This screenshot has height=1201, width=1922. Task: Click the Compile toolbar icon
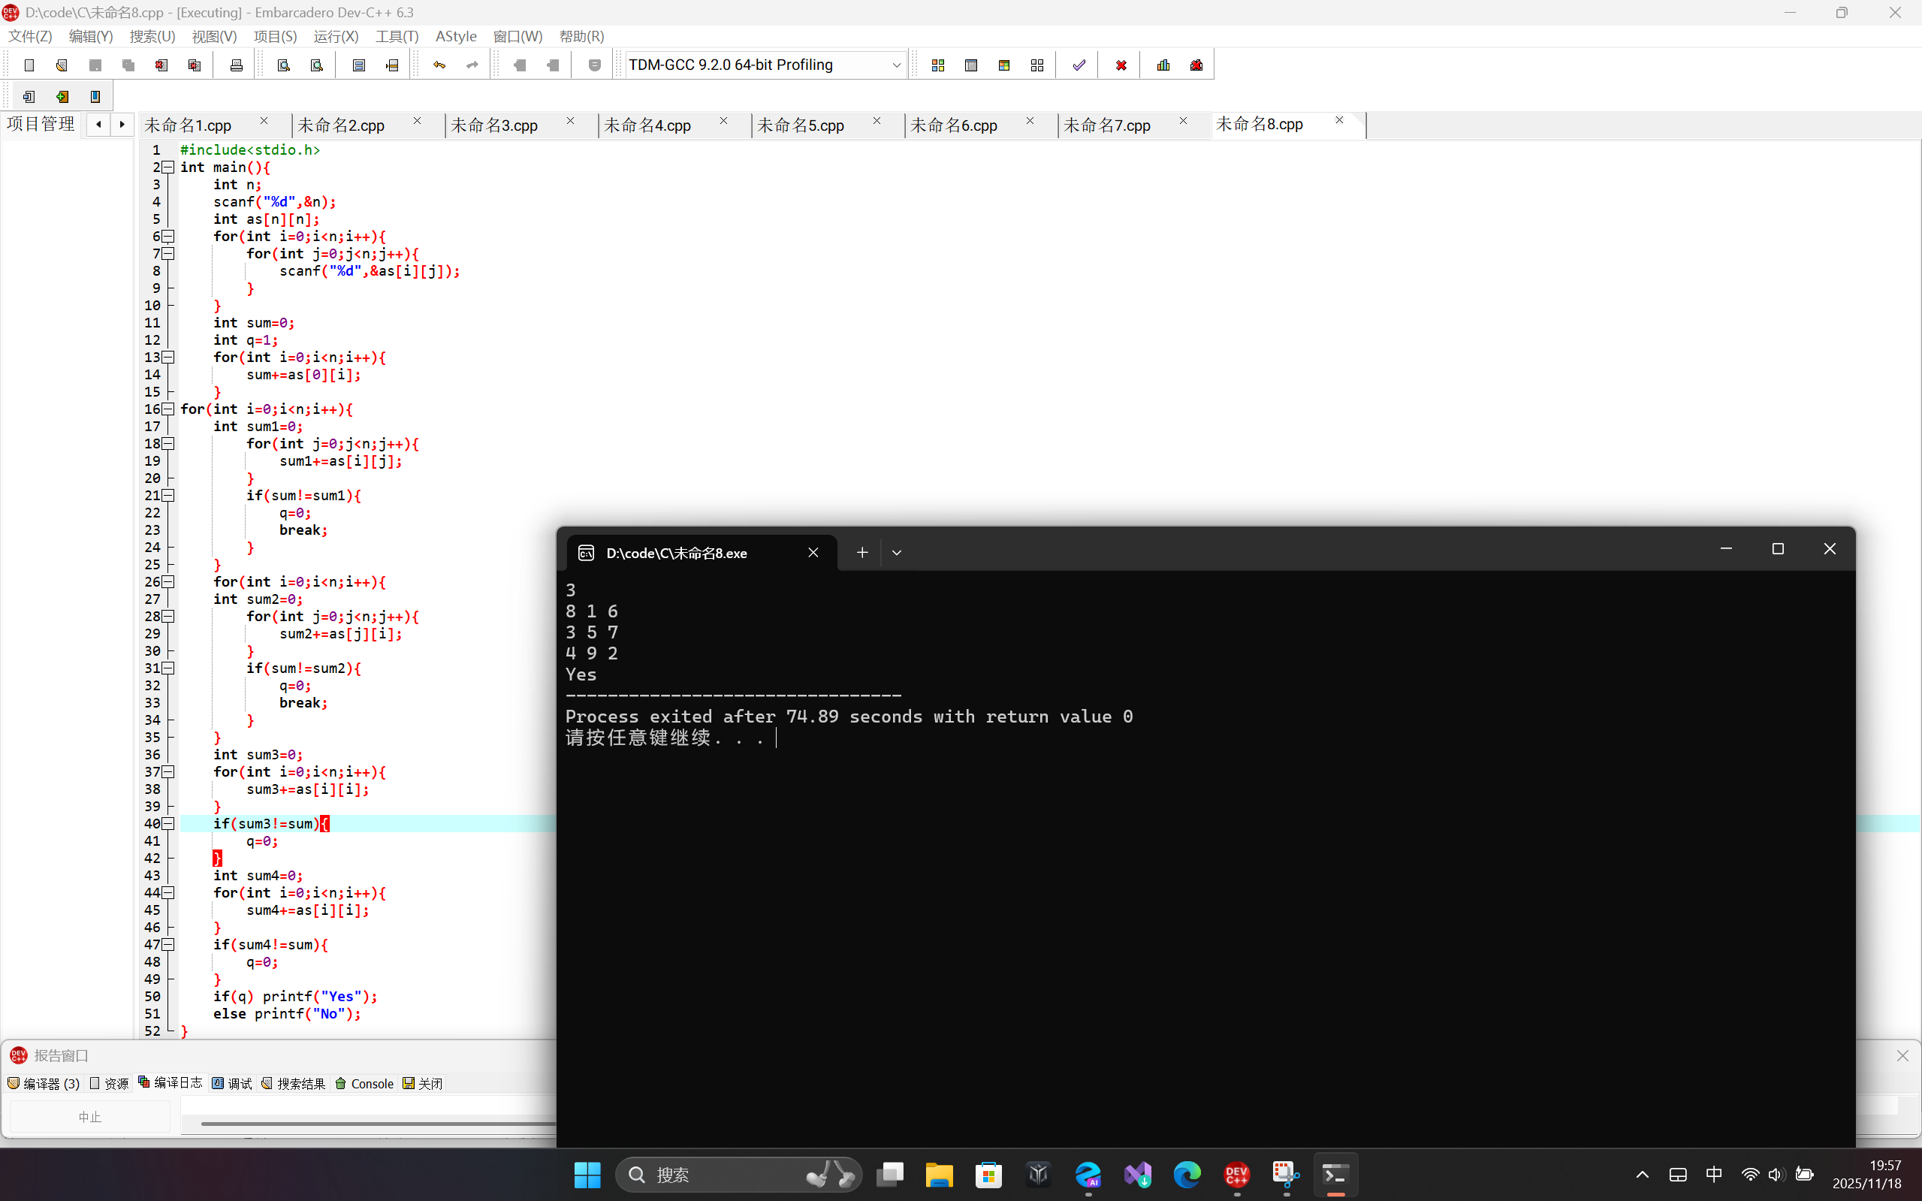938,65
